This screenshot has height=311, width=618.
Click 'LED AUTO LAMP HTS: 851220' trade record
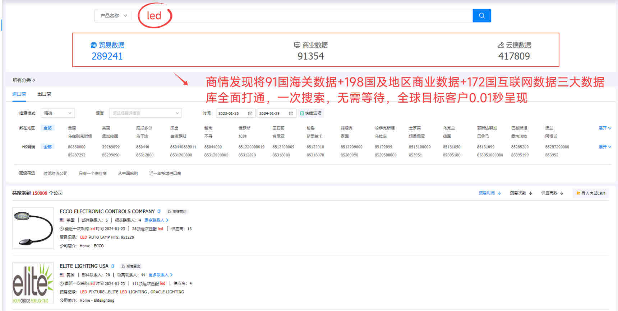pyautogui.click(x=107, y=237)
